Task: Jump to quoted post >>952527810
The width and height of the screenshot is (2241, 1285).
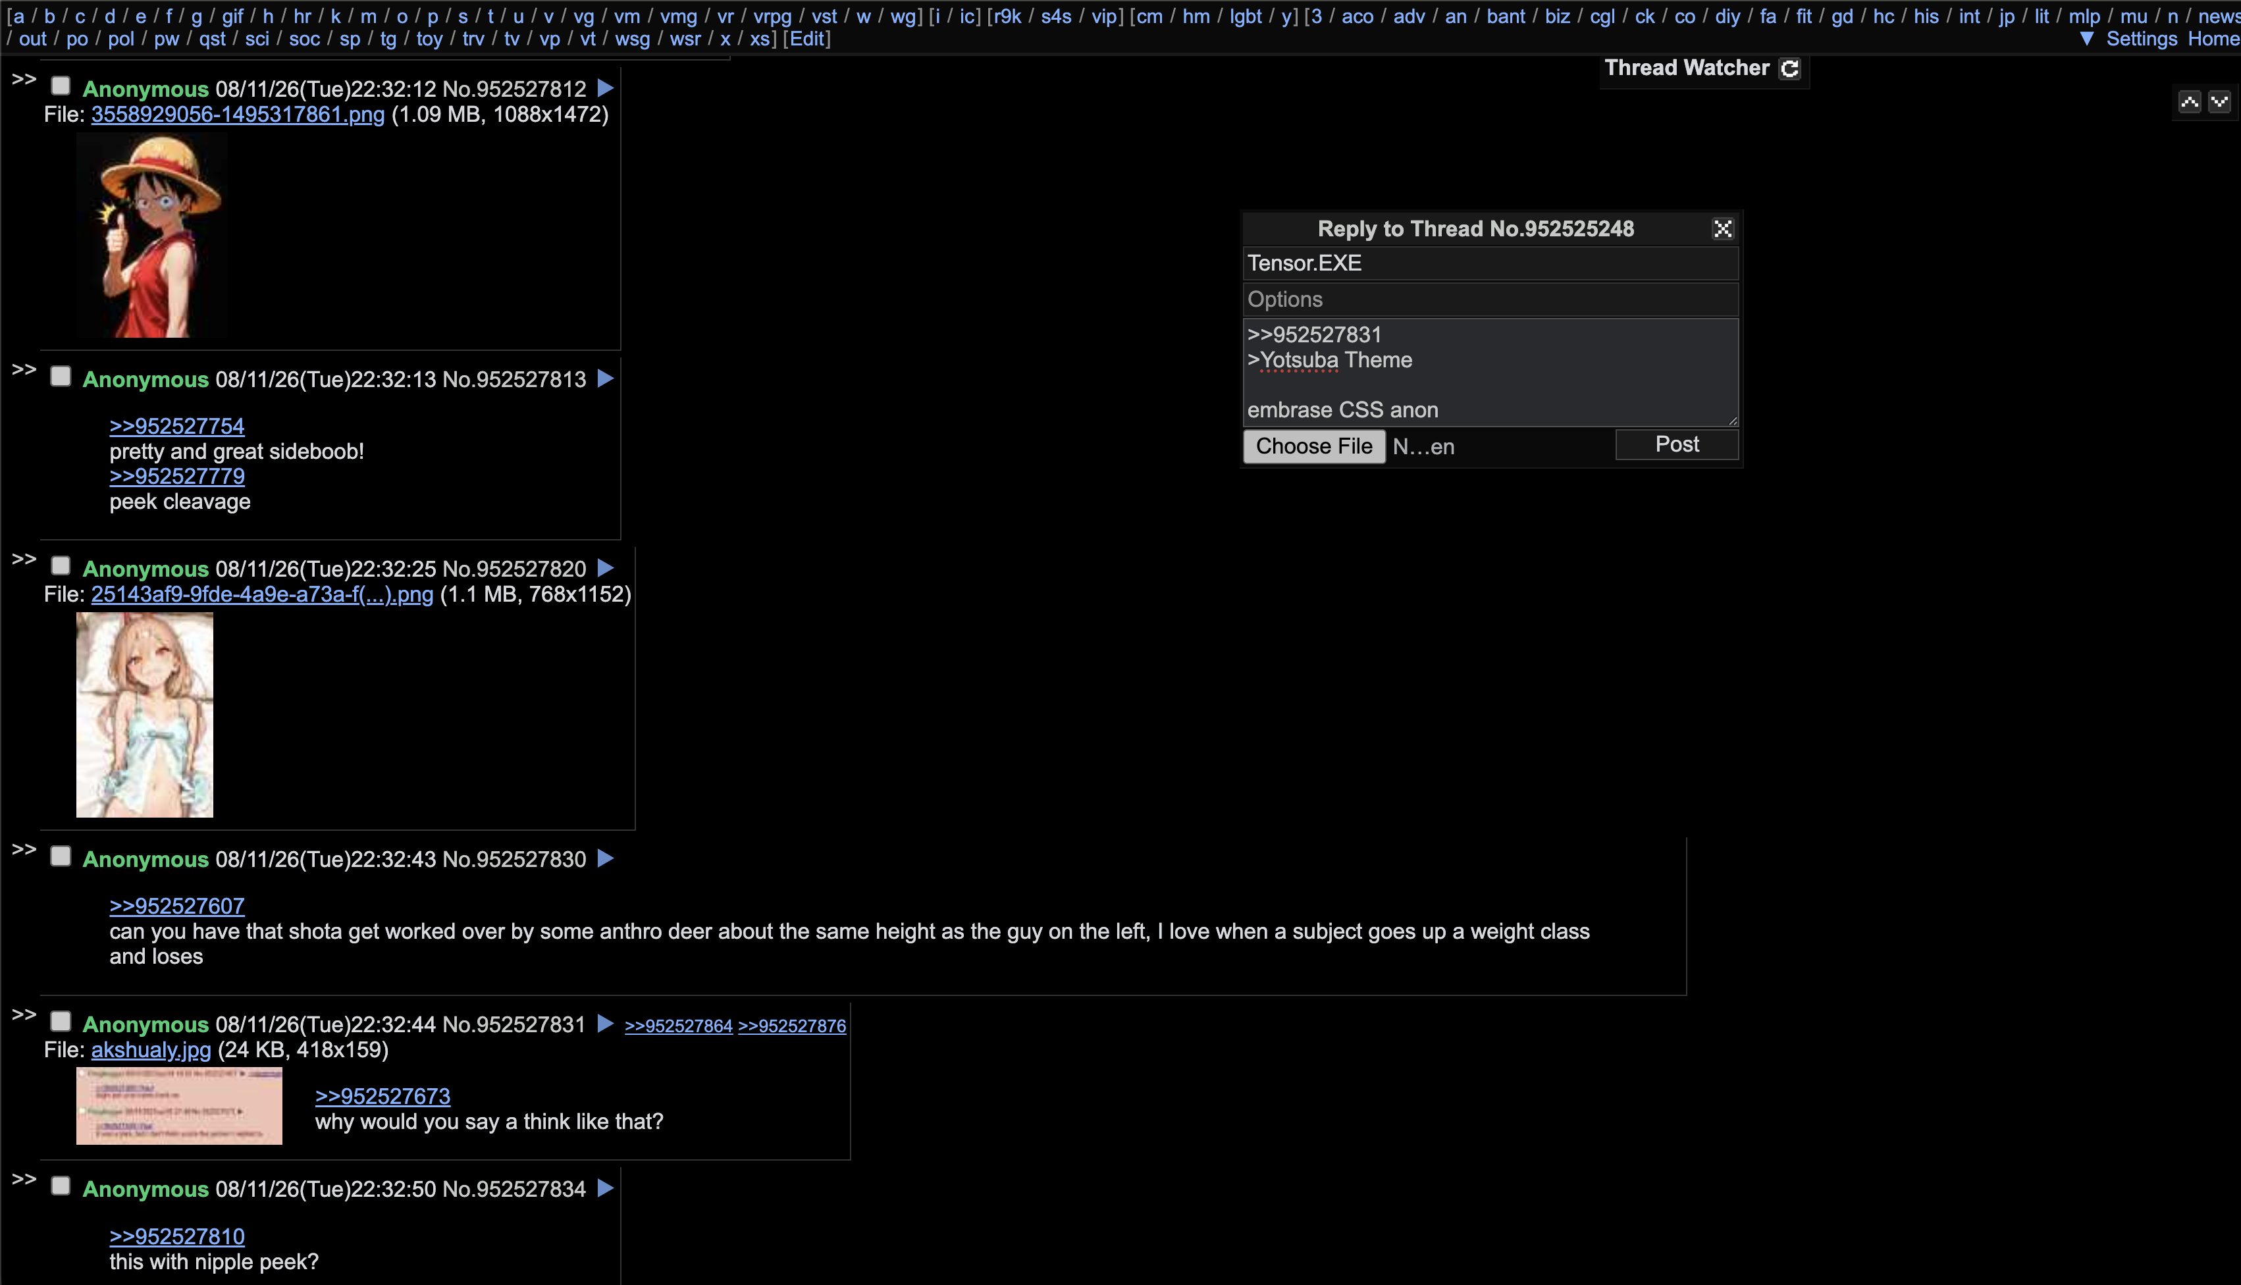Action: point(176,1236)
